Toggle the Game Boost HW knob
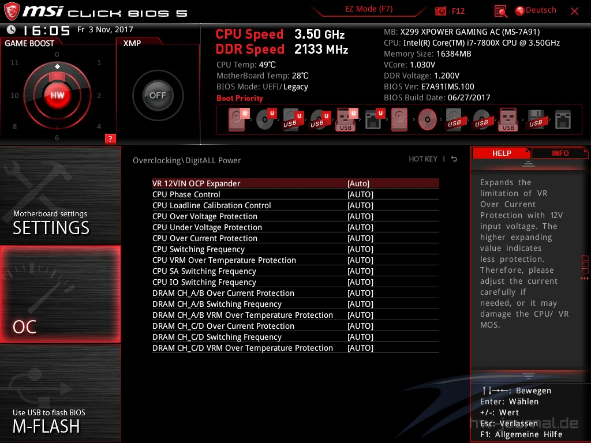The width and height of the screenshot is (591, 443). (57, 95)
